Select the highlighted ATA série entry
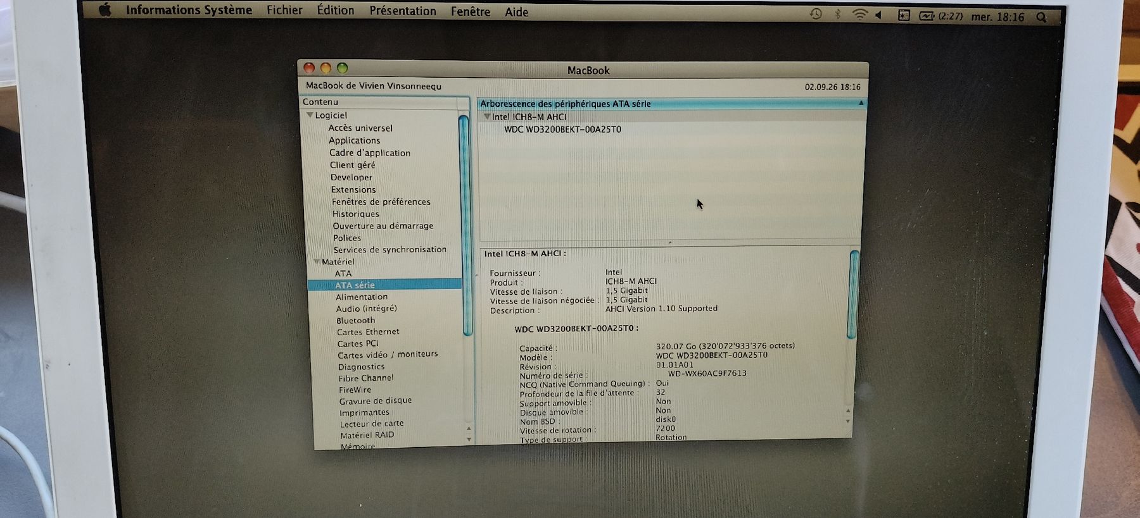This screenshot has width=1140, height=518. pyautogui.click(x=384, y=285)
